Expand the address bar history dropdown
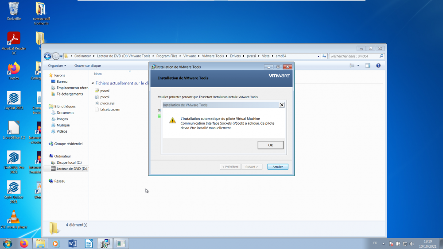Image resolution: width=443 pixels, height=249 pixels. click(x=319, y=56)
